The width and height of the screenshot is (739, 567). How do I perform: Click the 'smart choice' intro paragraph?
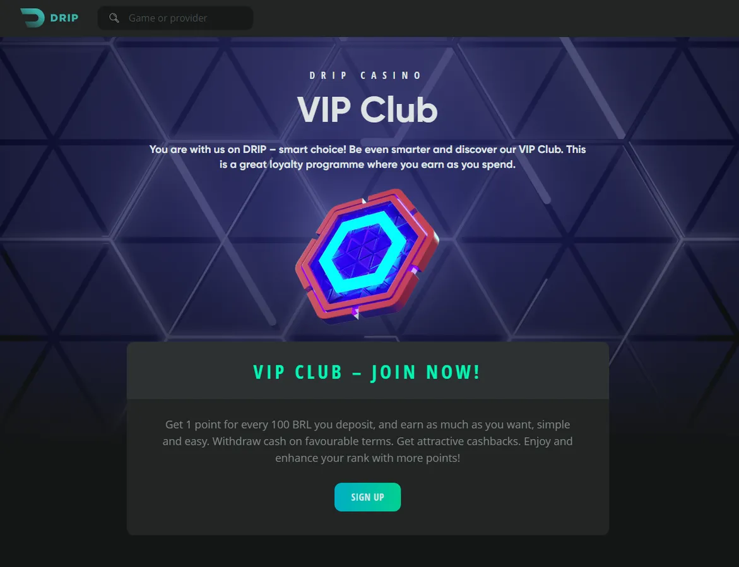[368, 157]
